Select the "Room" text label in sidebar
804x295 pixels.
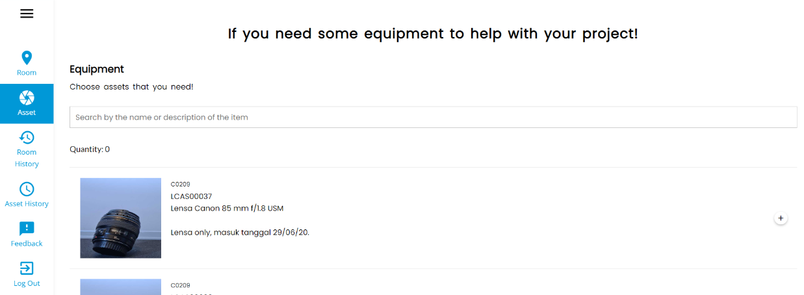click(x=27, y=73)
